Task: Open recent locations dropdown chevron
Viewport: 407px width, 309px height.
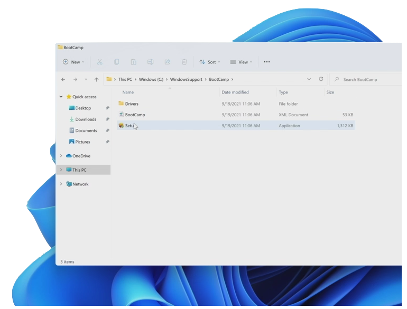Action: coord(86,79)
